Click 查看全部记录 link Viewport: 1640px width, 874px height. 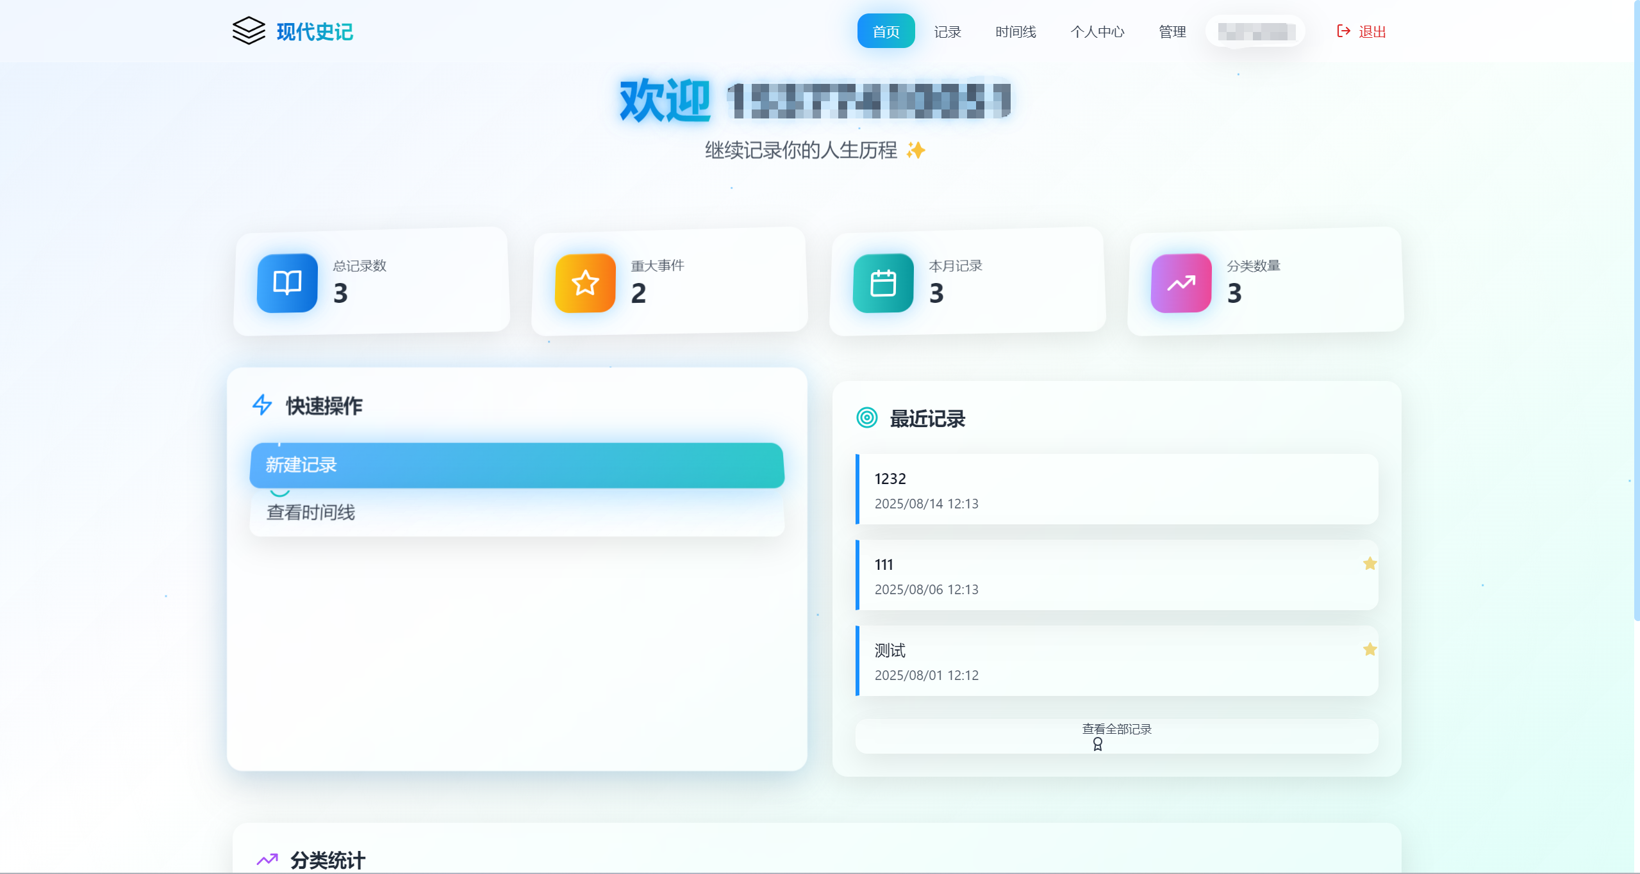coord(1116,730)
